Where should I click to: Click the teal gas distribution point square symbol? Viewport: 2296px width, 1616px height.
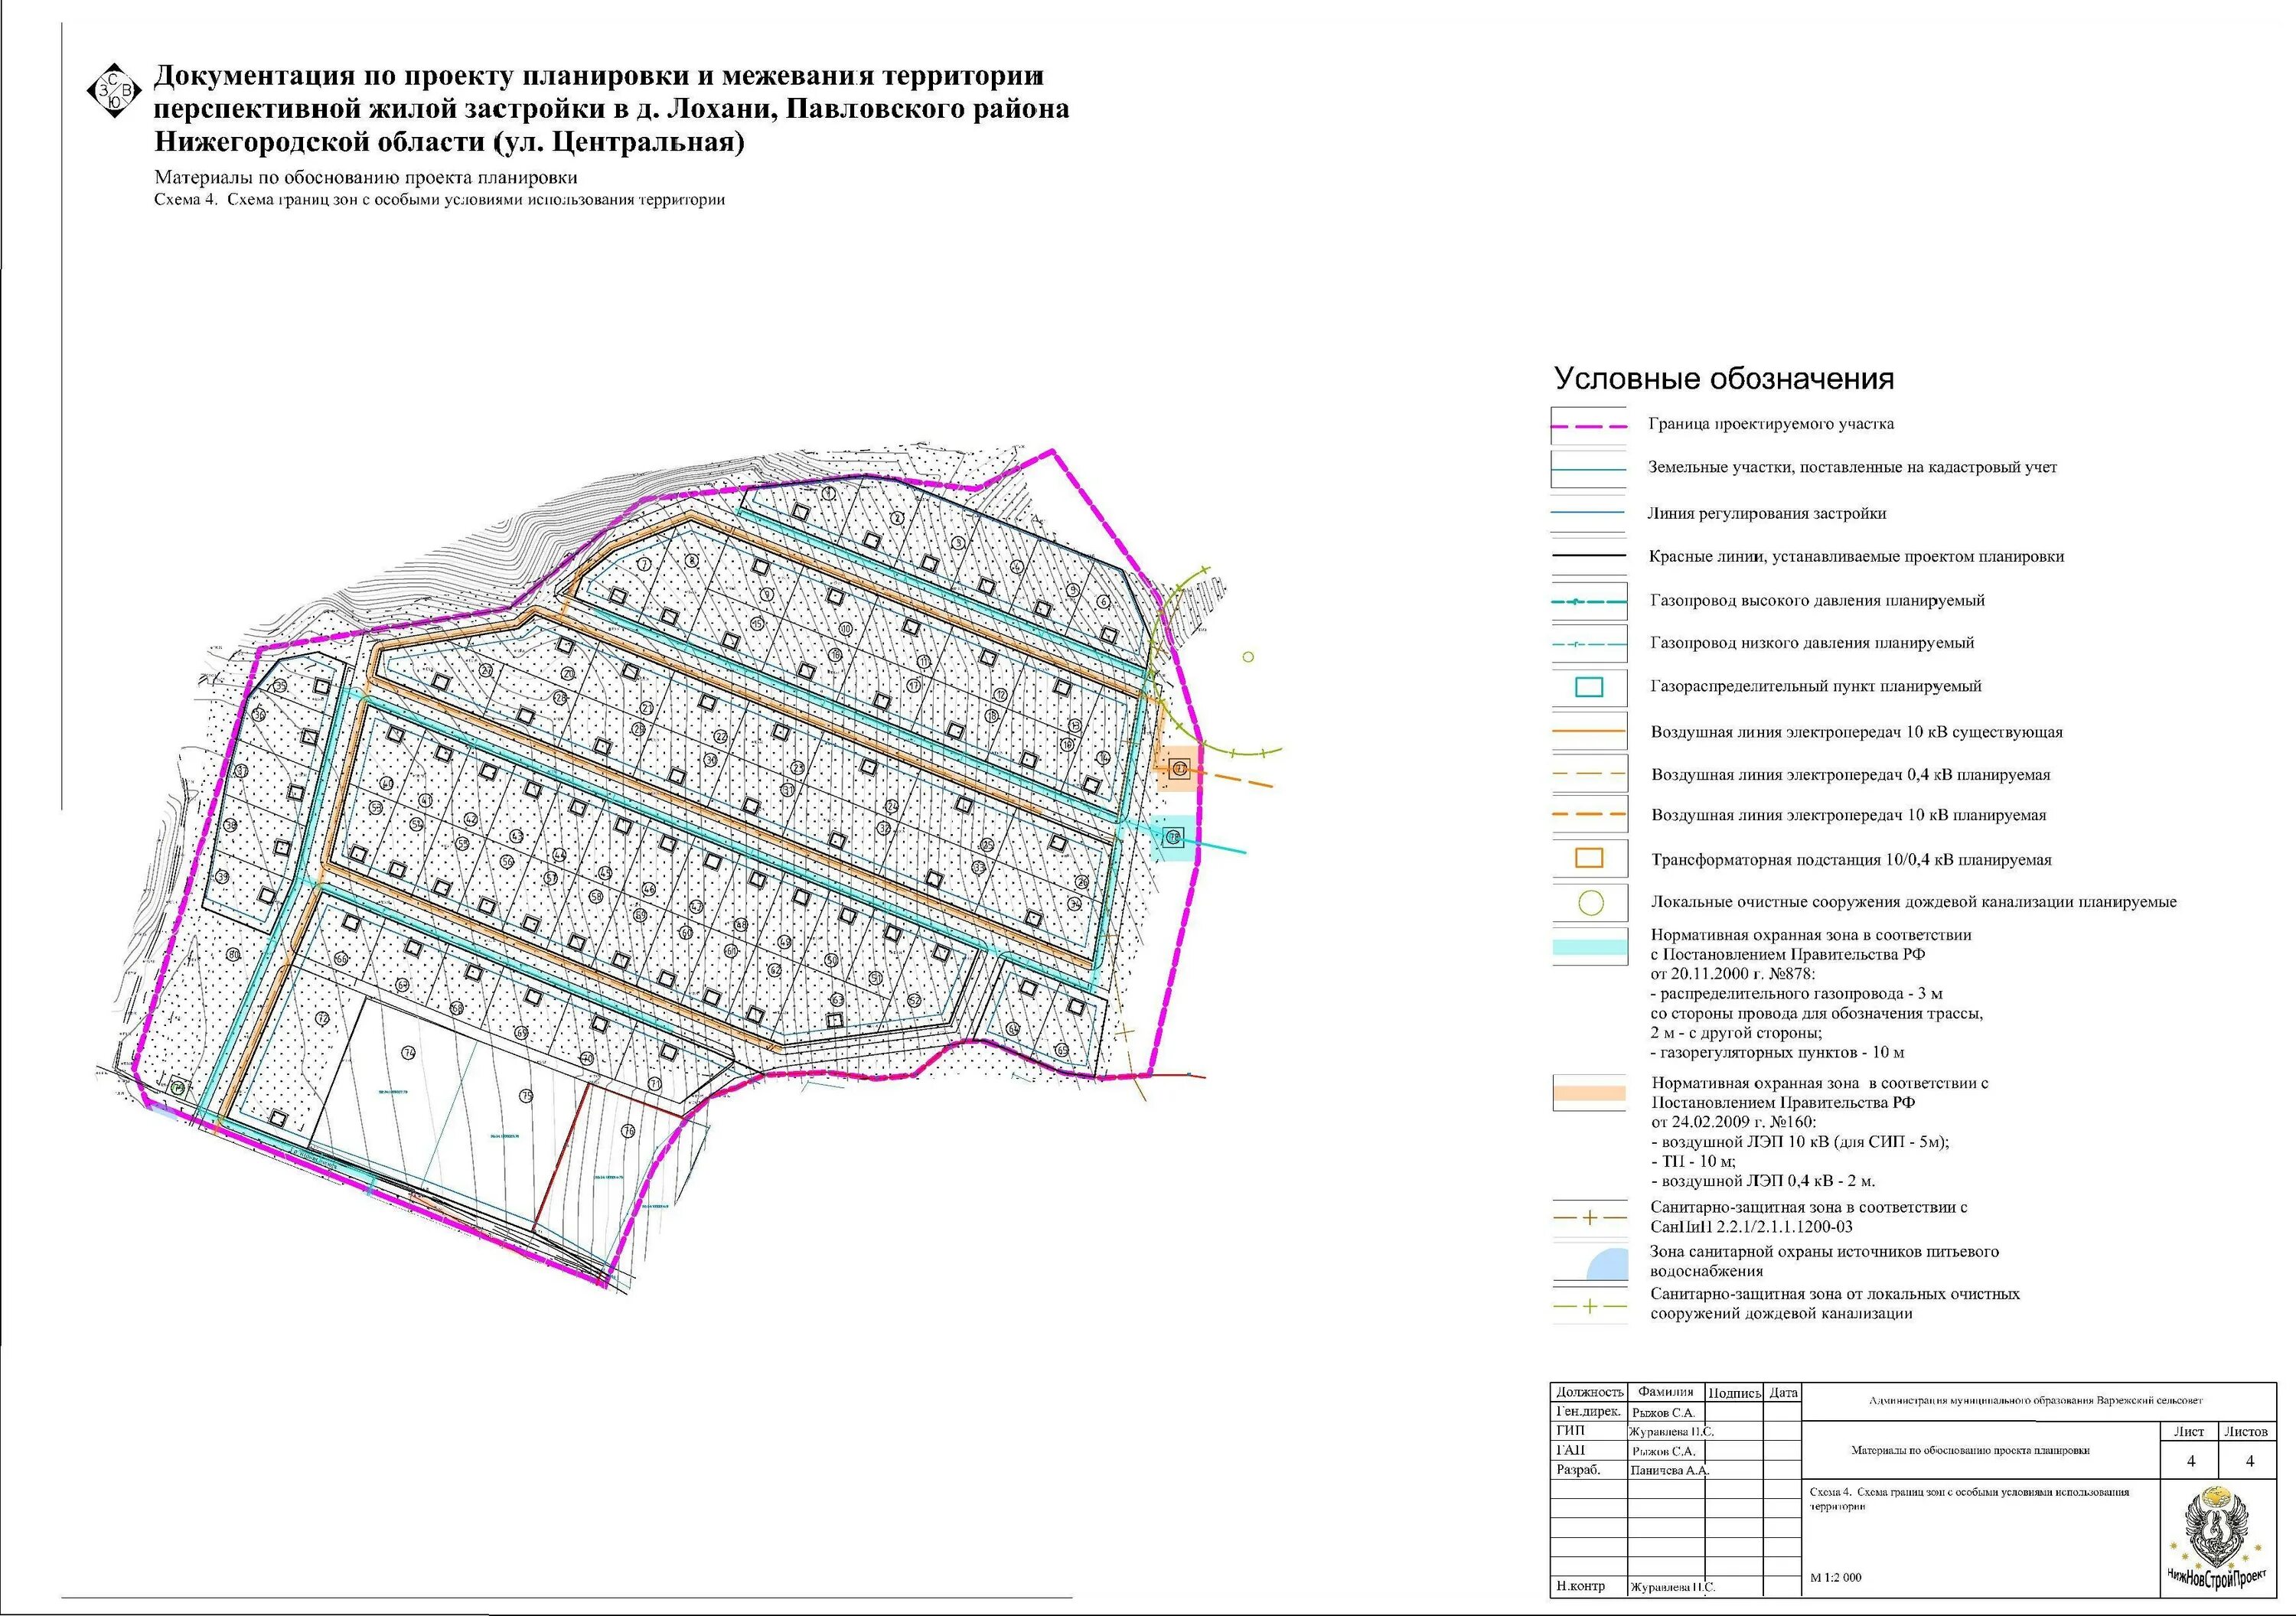(1588, 687)
